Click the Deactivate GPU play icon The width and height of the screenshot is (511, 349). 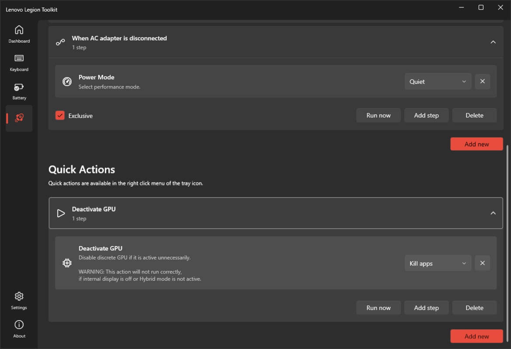click(61, 213)
